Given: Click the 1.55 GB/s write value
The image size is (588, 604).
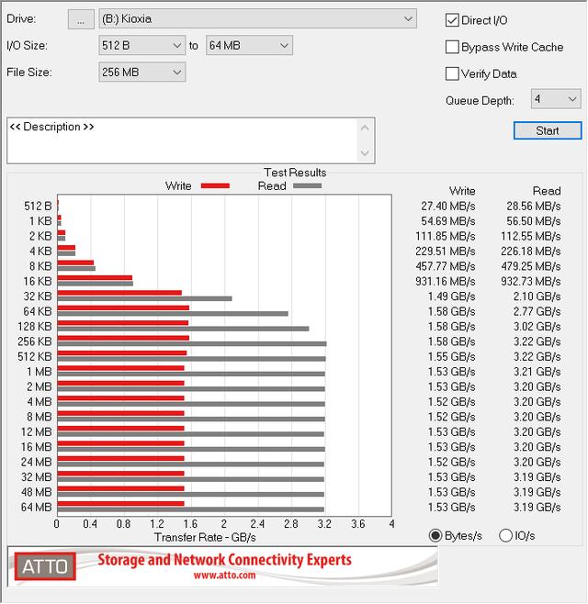Looking at the screenshot, I should 451,356.
